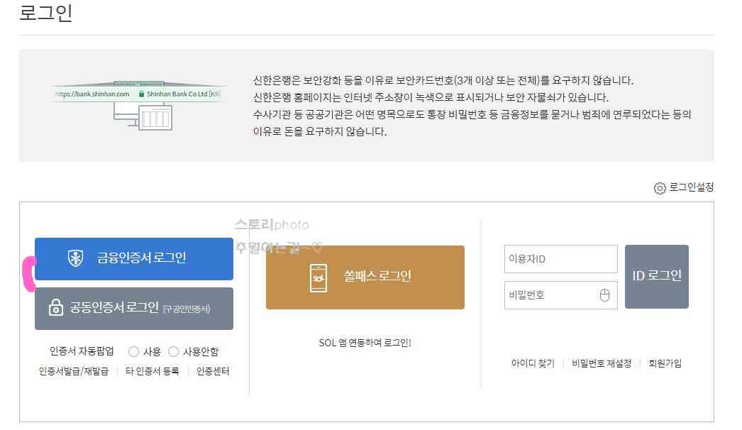Click the 금융인증서 로그인 button
This screenshot has height=430, width=742.
pos(134,258)
